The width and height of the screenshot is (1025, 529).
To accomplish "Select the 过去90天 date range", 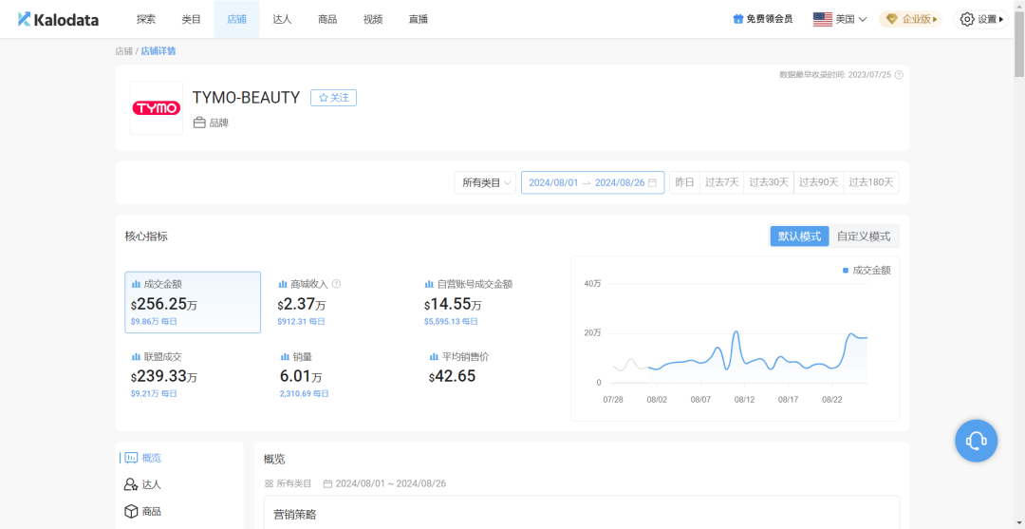I will pyautogui.click(x=818, y=182).
